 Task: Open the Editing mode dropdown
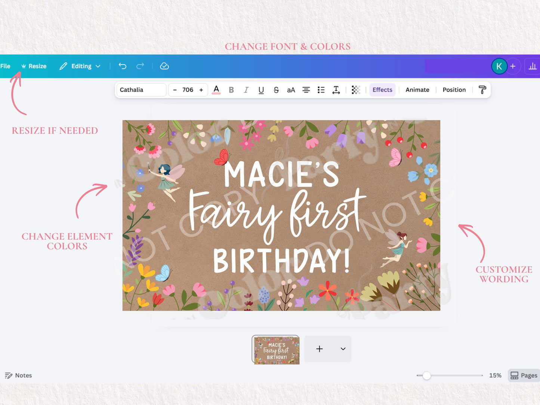coord(80,66)
